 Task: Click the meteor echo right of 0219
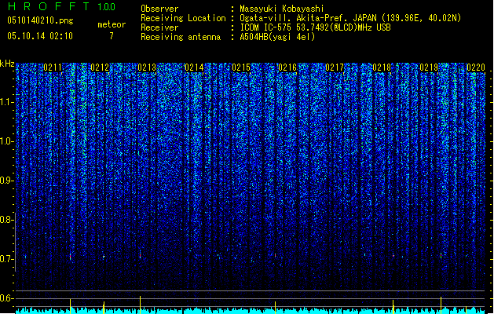441,255
